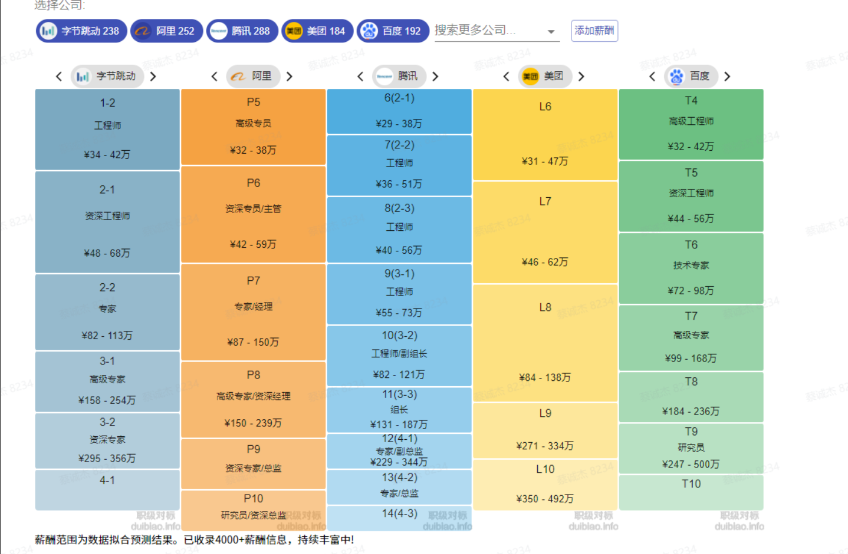Click the Meituan icon in column header
Screen dimensions: 848x554
tap(530, 77)
